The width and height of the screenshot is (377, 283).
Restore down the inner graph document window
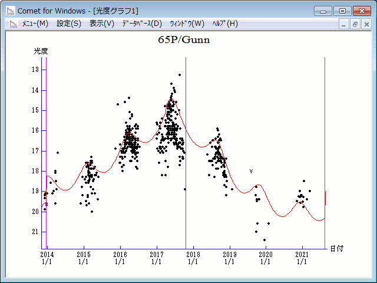pos(355,24)
